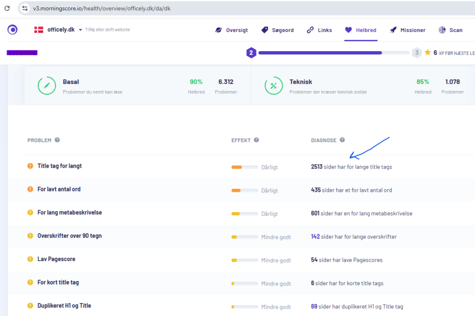Click warning icon for 'For lavt antal ord'
475x316 pixels.
(x=30, y=189)
